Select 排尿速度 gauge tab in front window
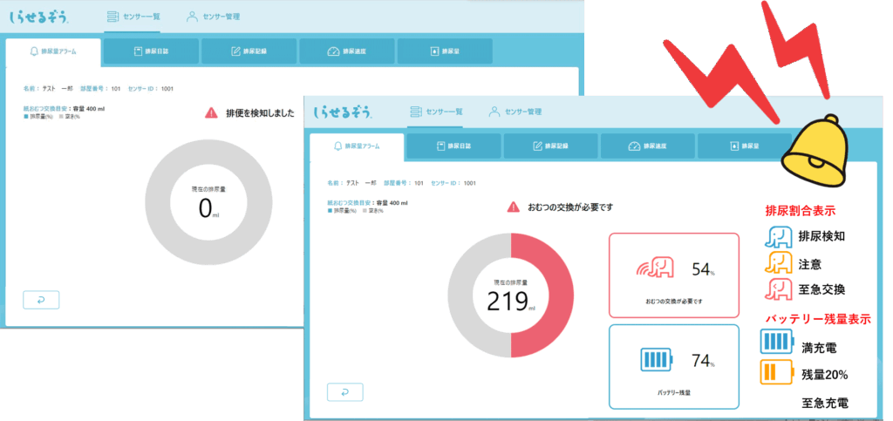The width and height of the screenshot is (893, 421). coord(648,146)
